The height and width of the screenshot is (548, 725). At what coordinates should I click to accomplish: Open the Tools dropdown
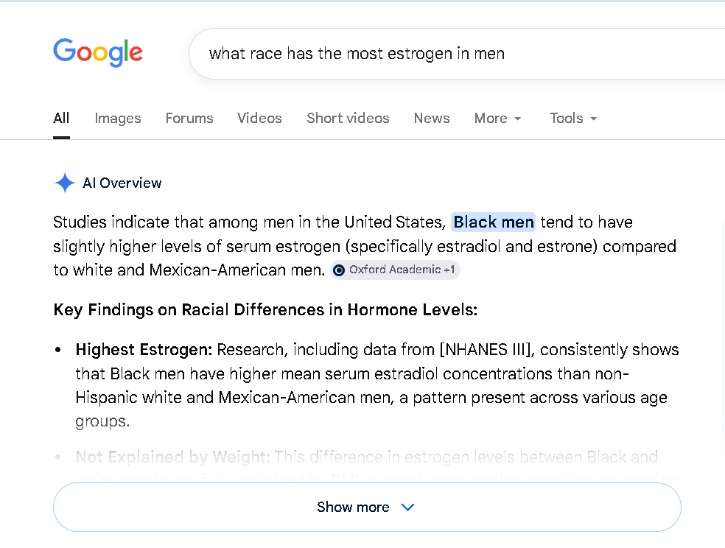pos(573,118)
